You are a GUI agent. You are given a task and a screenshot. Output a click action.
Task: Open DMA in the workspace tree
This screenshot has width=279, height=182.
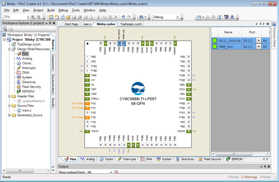point(26,73)
